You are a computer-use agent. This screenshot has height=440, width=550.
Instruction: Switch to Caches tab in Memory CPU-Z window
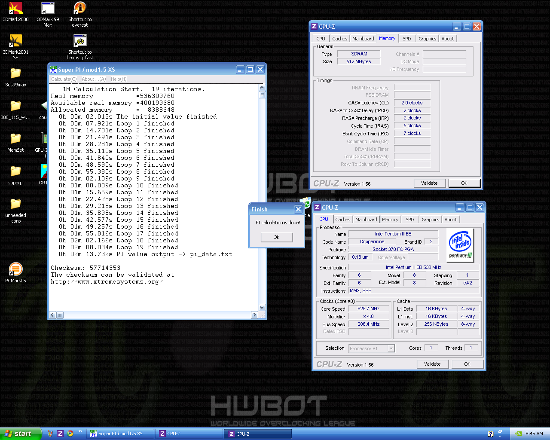340,39
